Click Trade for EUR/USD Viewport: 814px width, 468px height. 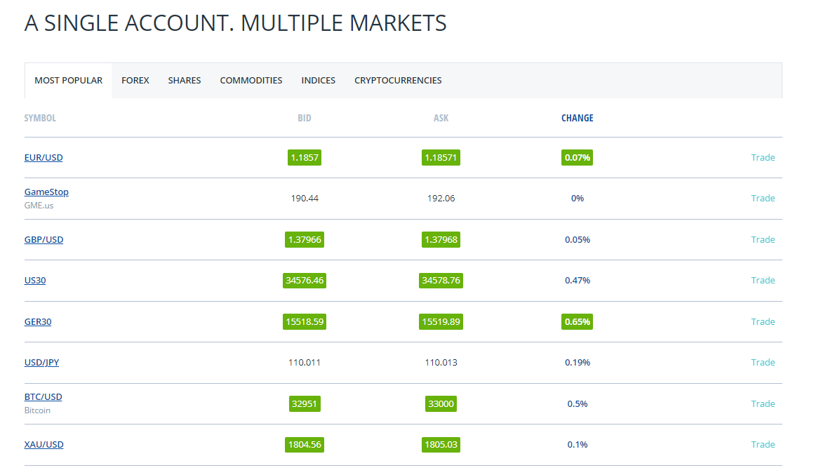coord(763,157)
